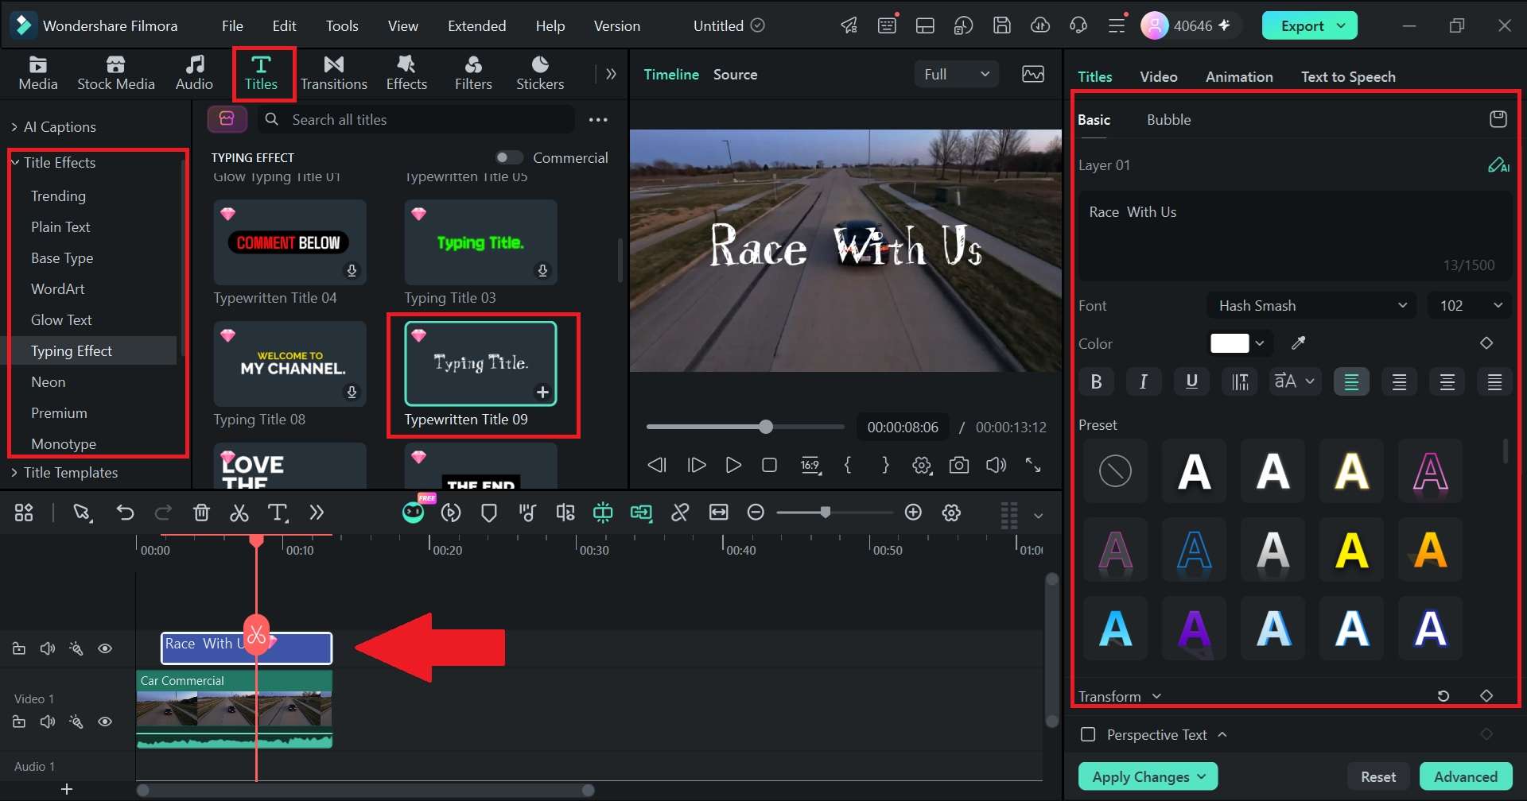Toggle the Commercial switch
This screenshot has height=801, width=1527.
coord(509,157)
